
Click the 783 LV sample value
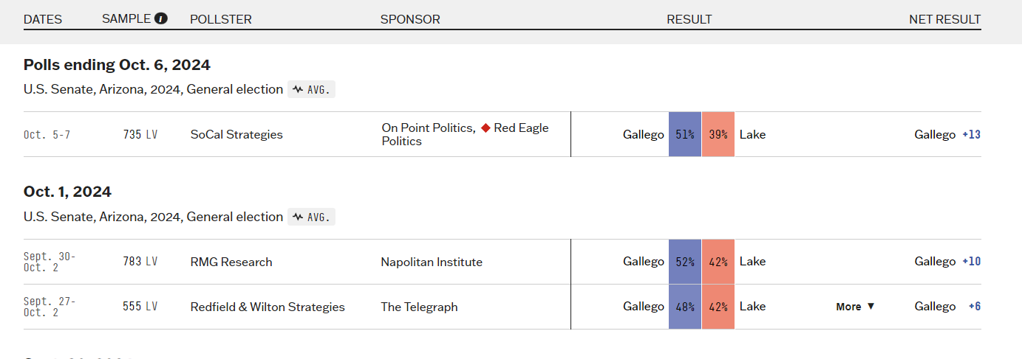tap(140, 262)
